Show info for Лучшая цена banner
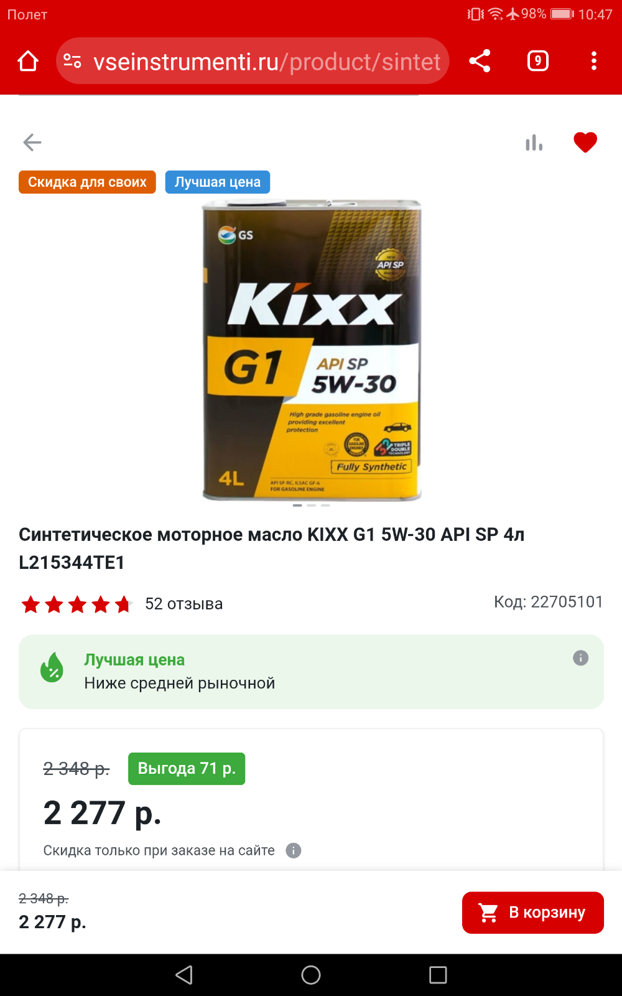 (x=580, y=658)
